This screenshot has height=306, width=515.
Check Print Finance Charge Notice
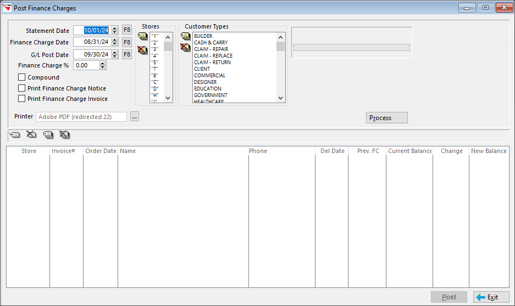[21, 88]
